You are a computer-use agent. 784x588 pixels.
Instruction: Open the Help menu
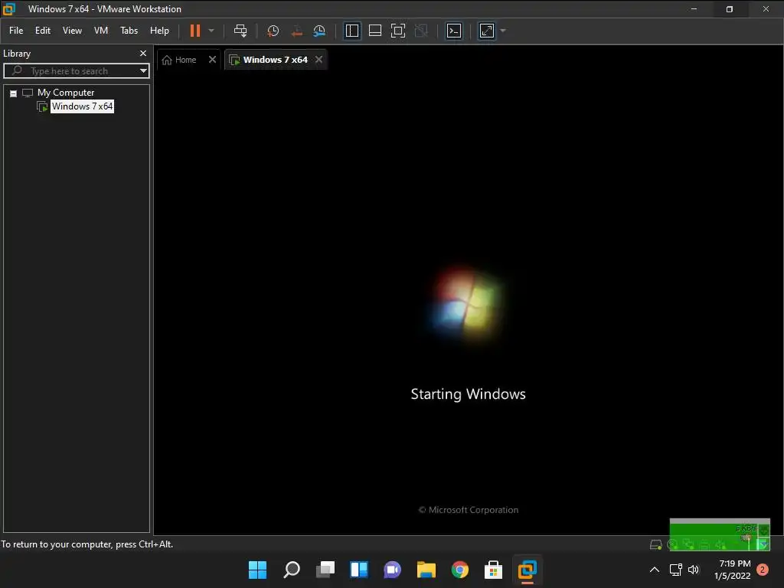159,31
